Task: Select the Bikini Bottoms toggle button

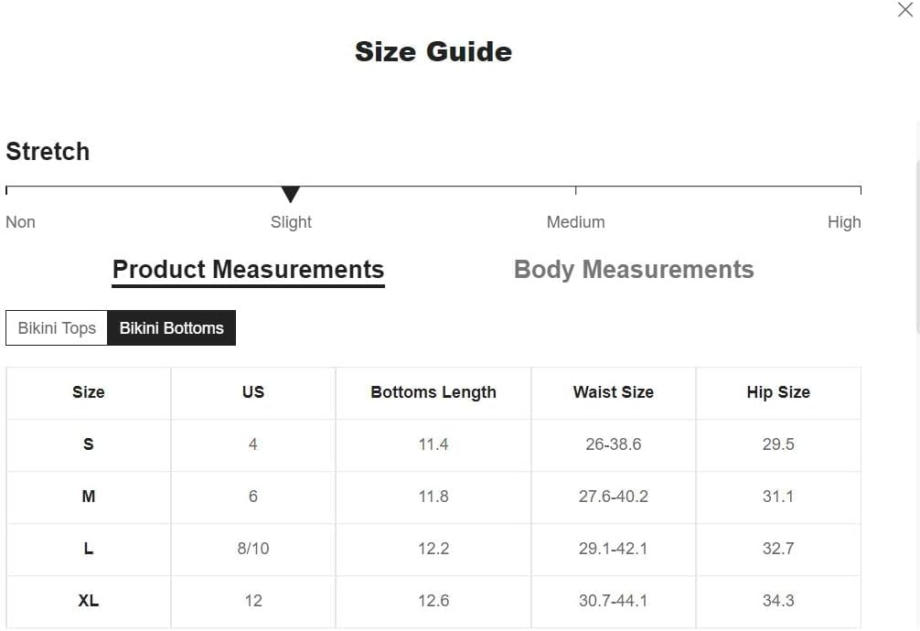Action: pyautogui.click(x=171, y=328)
